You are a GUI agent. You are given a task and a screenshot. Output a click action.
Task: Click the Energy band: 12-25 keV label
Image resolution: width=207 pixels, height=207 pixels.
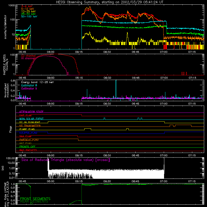pyautogui.click(x=38, y=82)
